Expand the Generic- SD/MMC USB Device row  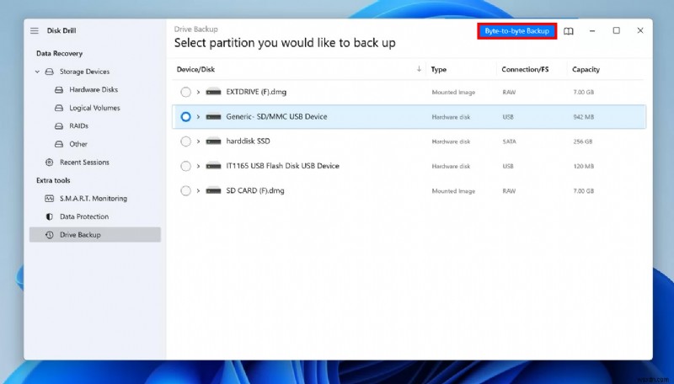[x=198, y=116]
